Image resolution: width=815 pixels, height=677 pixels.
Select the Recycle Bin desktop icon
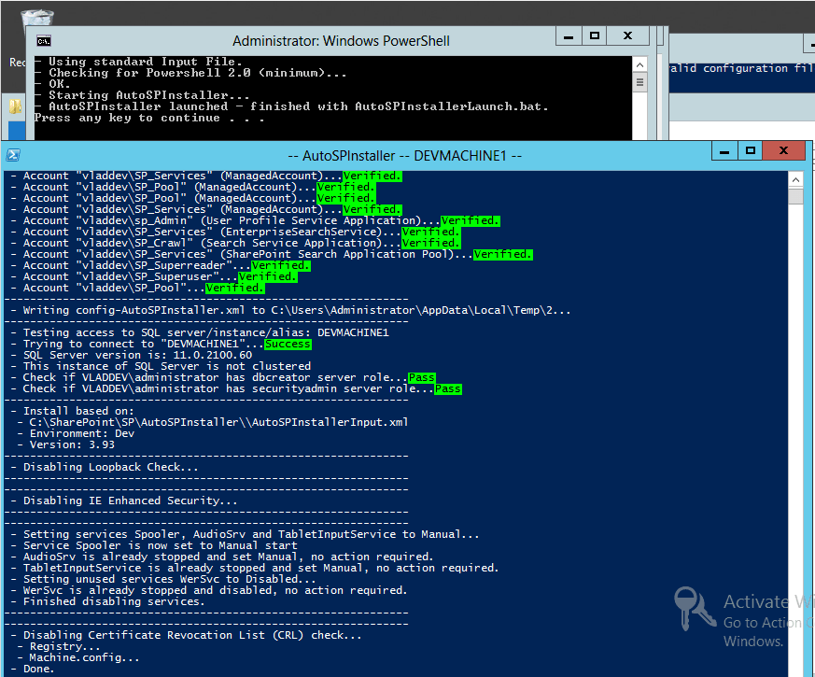tap(36, 19)
